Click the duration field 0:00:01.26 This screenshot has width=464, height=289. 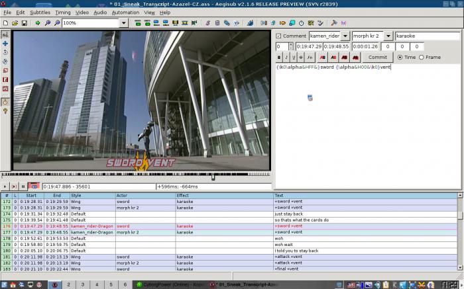pos(365,46)
